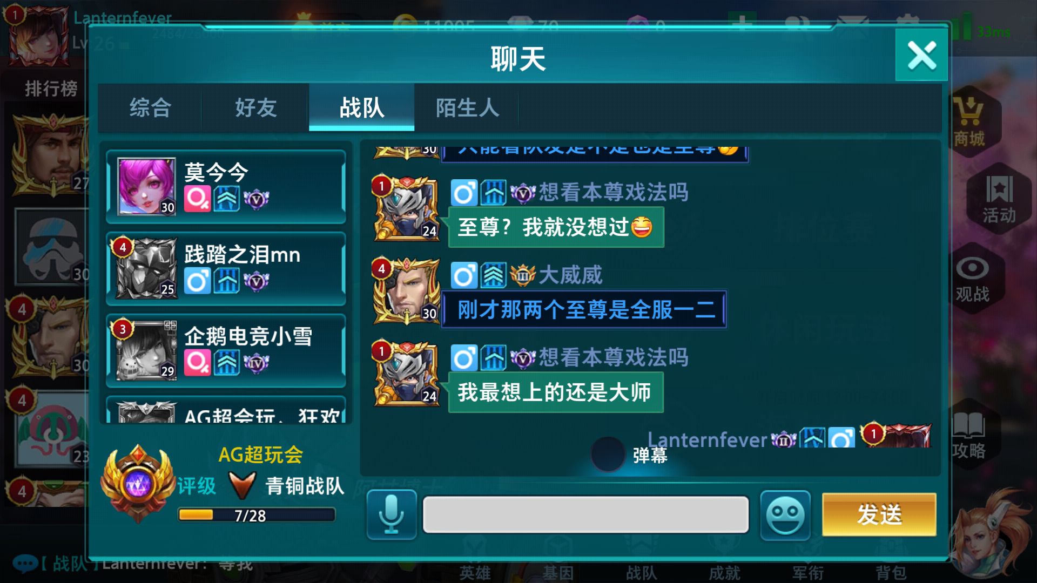Open the emoji picker smiley icon

click(x=785, y=514)
